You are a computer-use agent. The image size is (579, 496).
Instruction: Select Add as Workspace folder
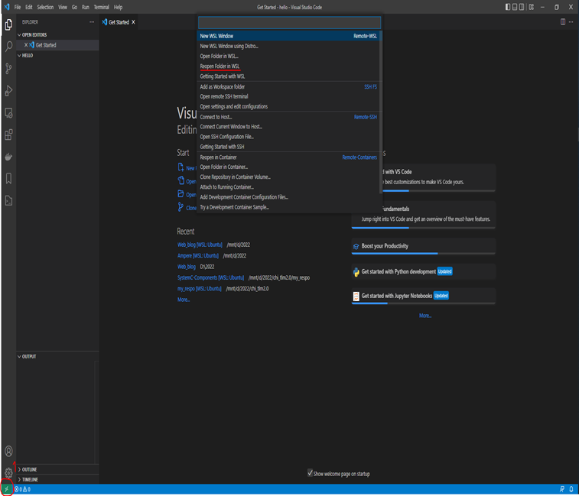pyautogui.click(x=288, y=86)
